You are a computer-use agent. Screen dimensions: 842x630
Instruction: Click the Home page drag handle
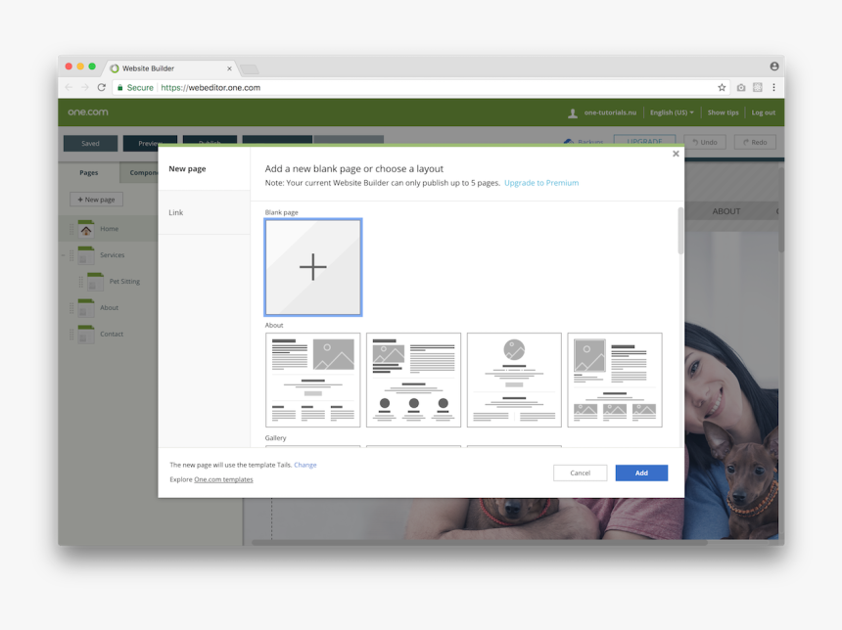tap(71, 229)
